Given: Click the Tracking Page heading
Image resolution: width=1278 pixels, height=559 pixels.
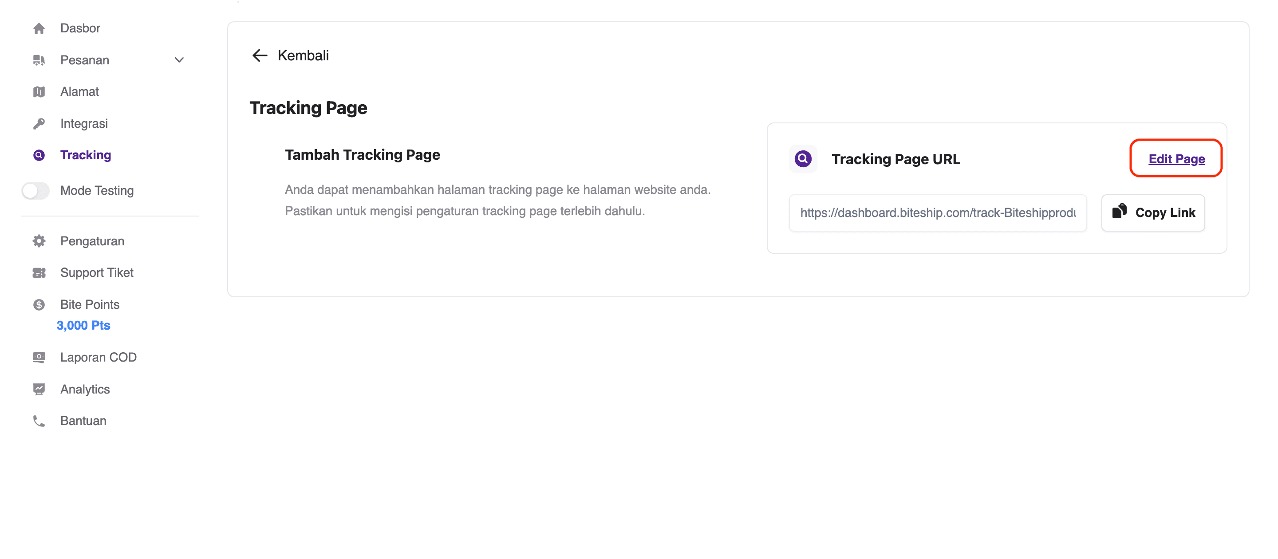Looking at the screenshot, I should (308, 108).
